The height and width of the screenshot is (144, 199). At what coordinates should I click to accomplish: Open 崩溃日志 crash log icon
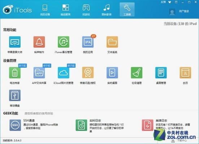click(148, 125)
